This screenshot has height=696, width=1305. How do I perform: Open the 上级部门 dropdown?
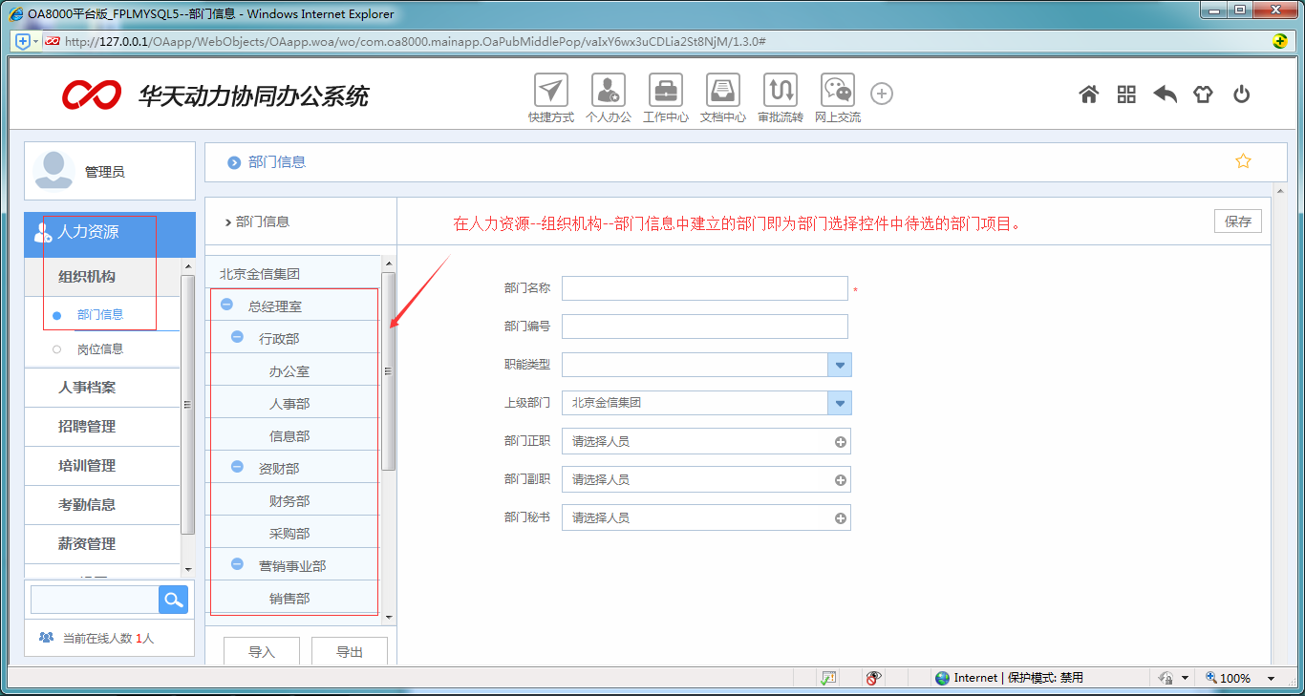[x=839, y=403]
